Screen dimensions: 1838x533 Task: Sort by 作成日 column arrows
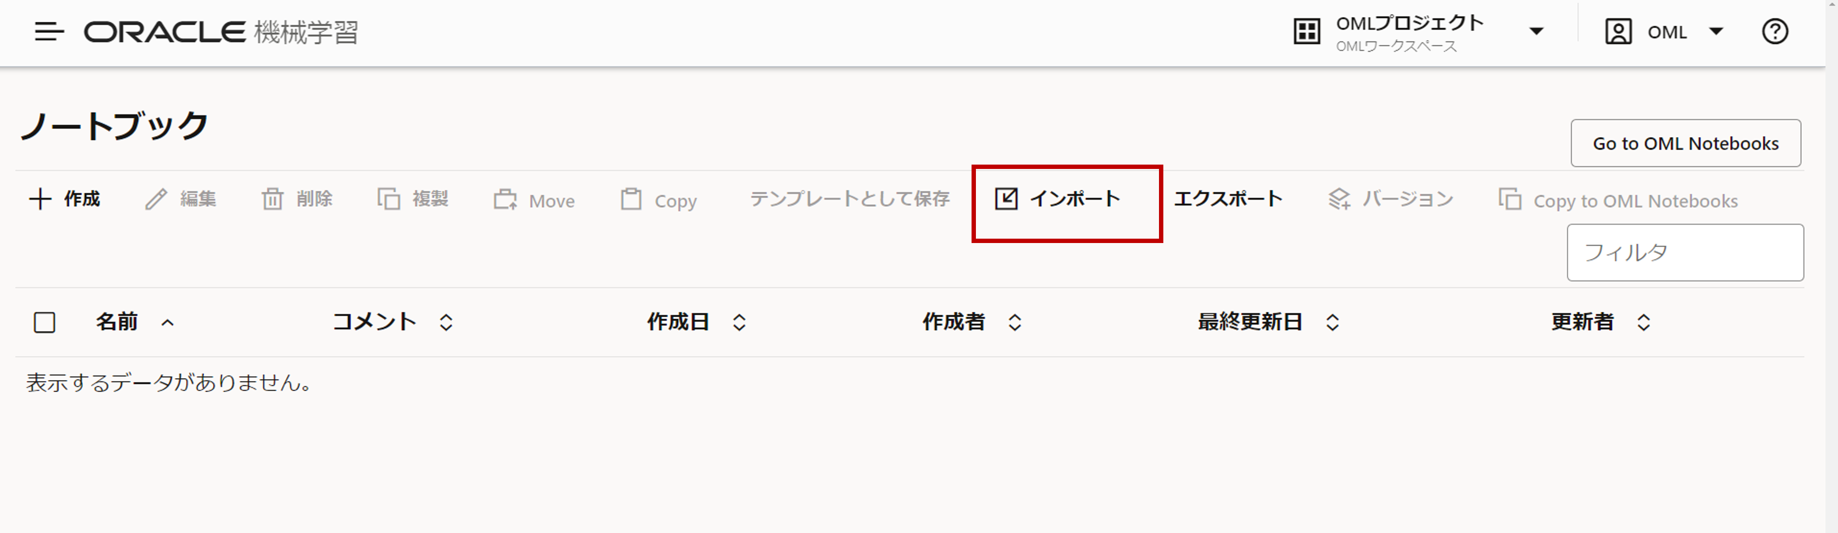coord(739,322)
